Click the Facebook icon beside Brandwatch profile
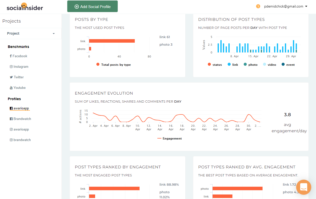The width and height of the screenshot is (316, 199). 11,119
